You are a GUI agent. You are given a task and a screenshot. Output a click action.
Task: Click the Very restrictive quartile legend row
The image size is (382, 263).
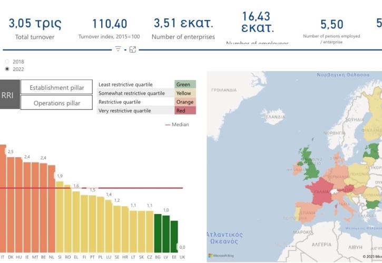click(x=146, y=110)
